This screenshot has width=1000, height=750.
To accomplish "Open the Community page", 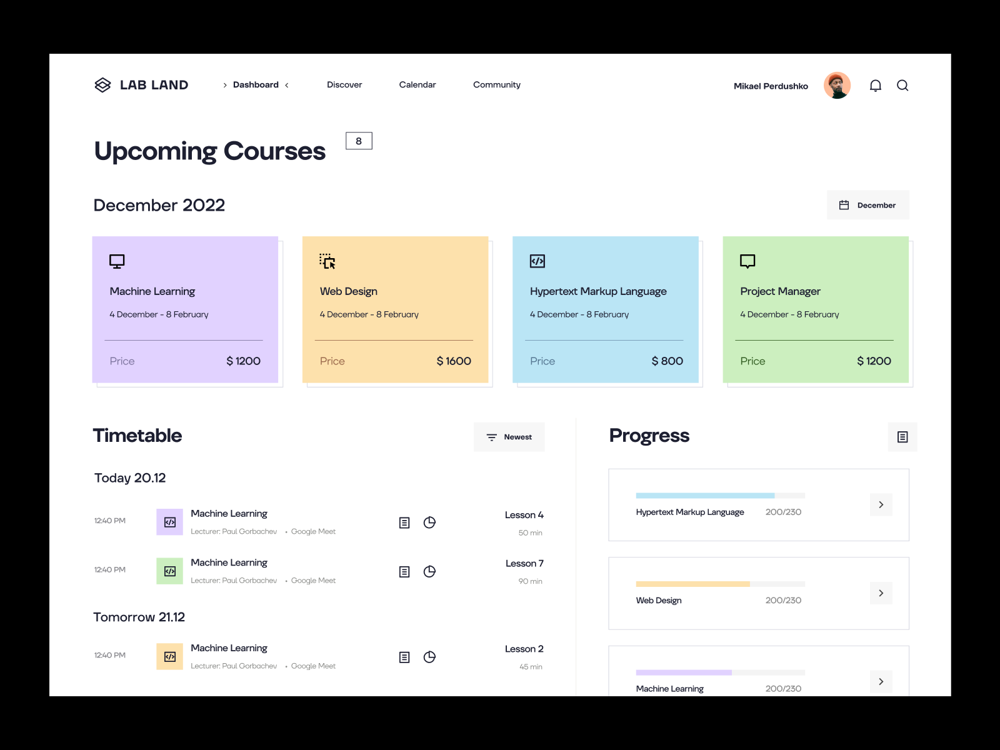I will coord(497,84).
